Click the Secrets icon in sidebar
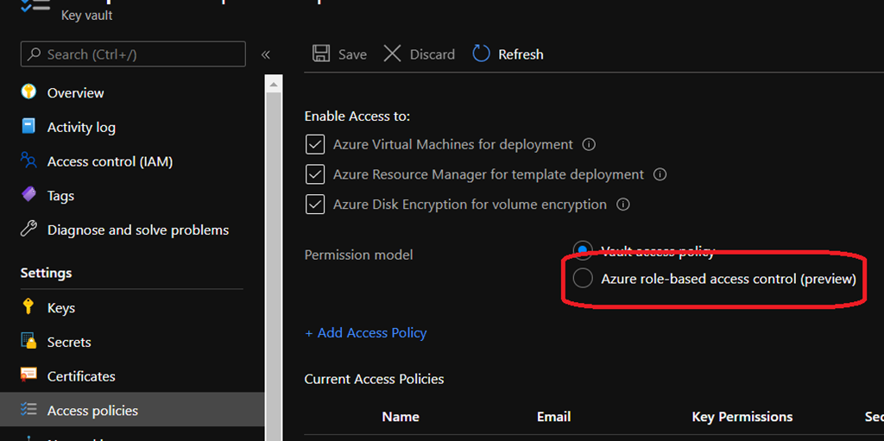 coord(29,342)
